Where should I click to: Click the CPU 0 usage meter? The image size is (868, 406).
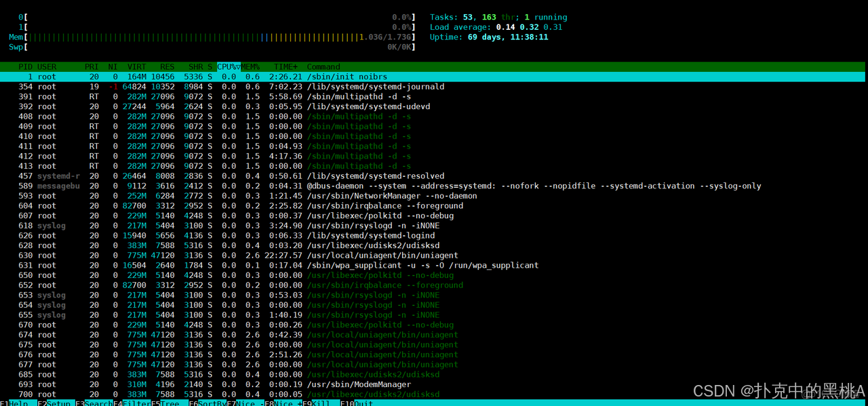tap(217, 17)
